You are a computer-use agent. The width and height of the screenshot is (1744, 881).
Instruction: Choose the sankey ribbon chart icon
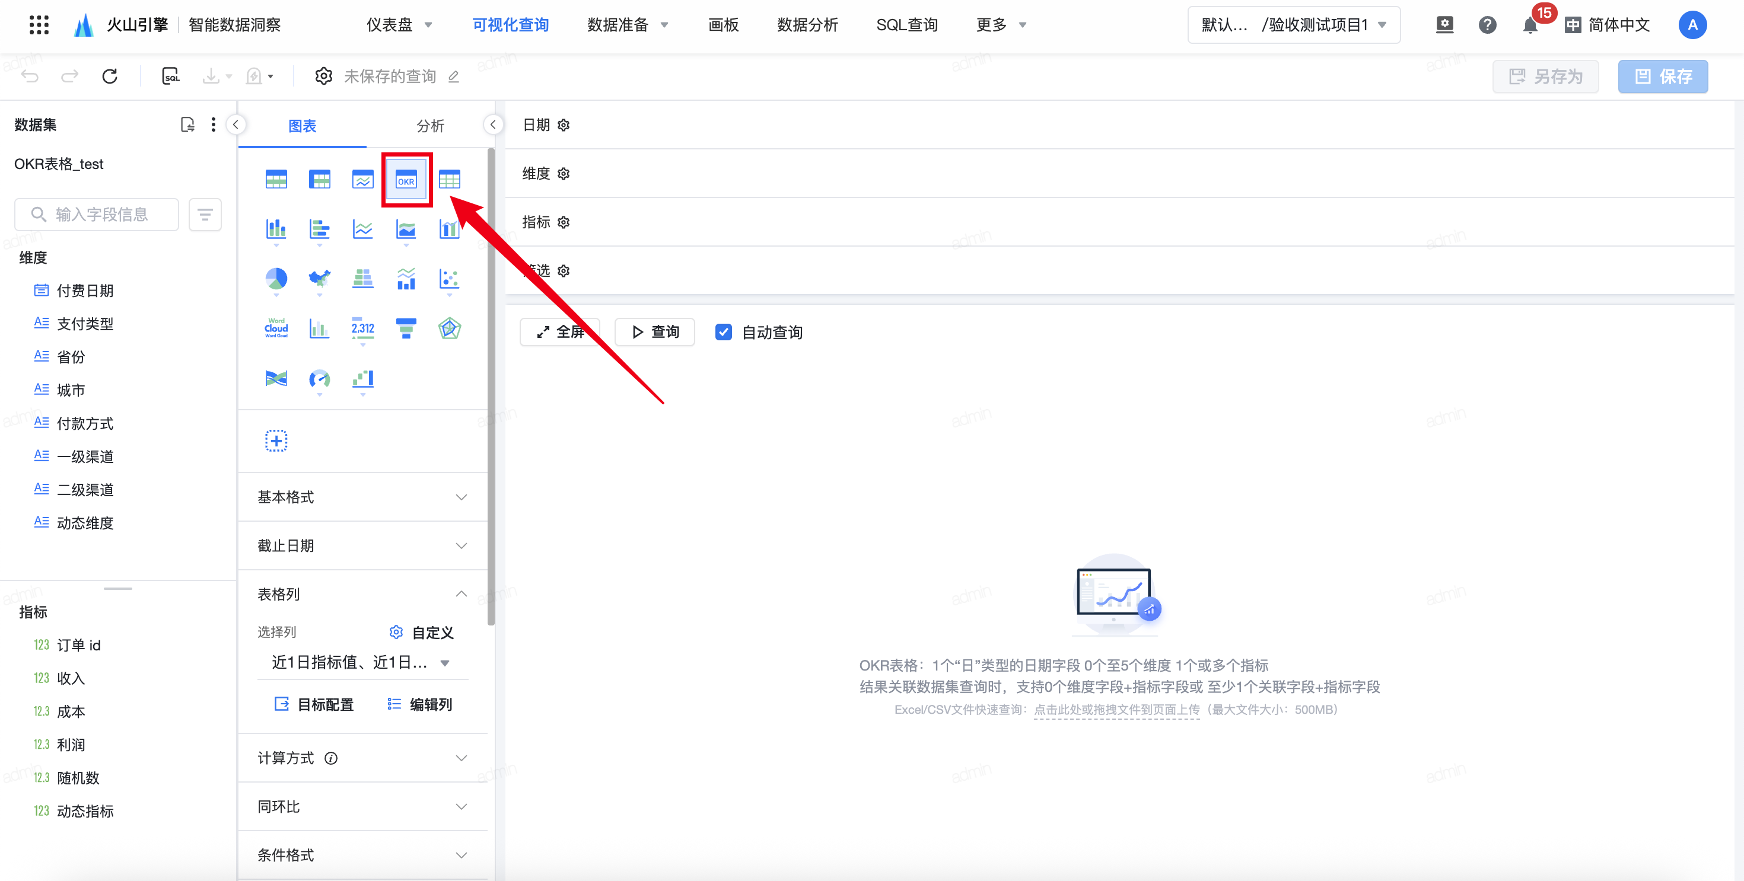coord(276,378)
